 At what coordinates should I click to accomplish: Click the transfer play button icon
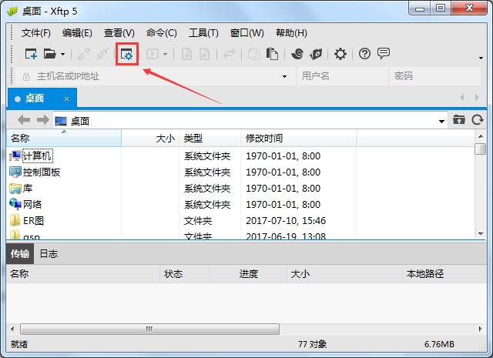click(x=153, y=54)
